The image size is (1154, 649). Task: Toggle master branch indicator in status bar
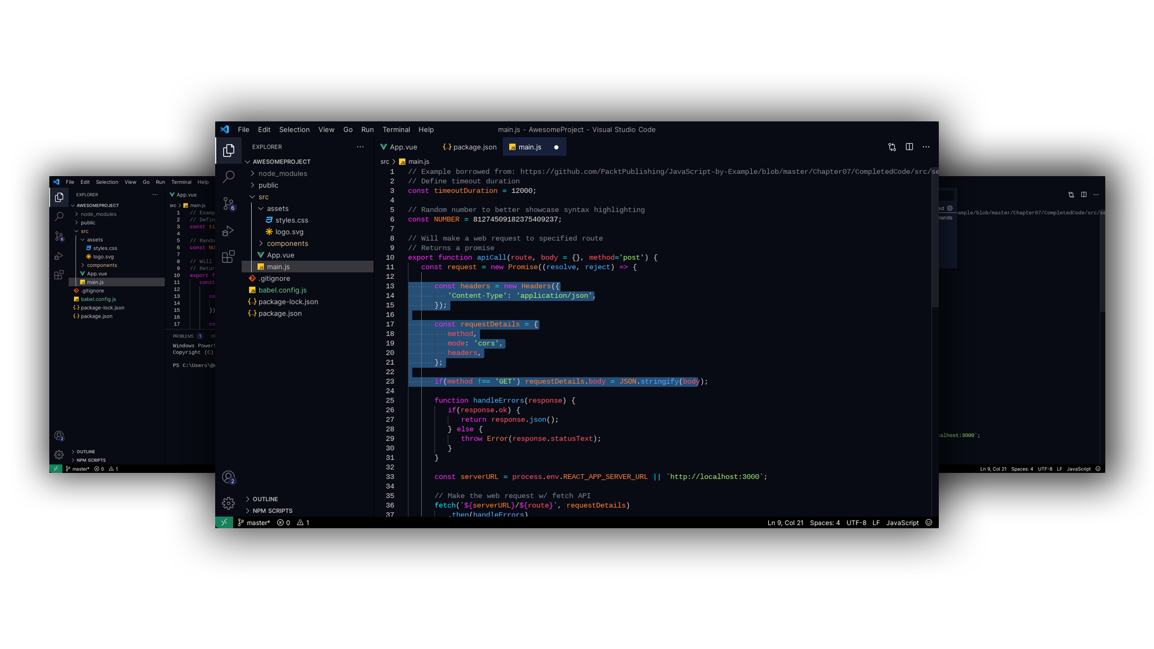point(253,522)
